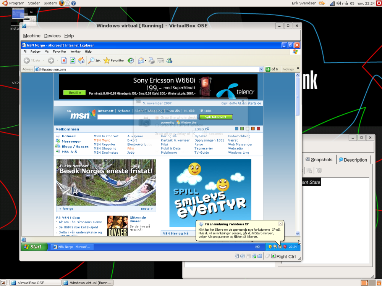Click the MSN search input field

[147, 117]
